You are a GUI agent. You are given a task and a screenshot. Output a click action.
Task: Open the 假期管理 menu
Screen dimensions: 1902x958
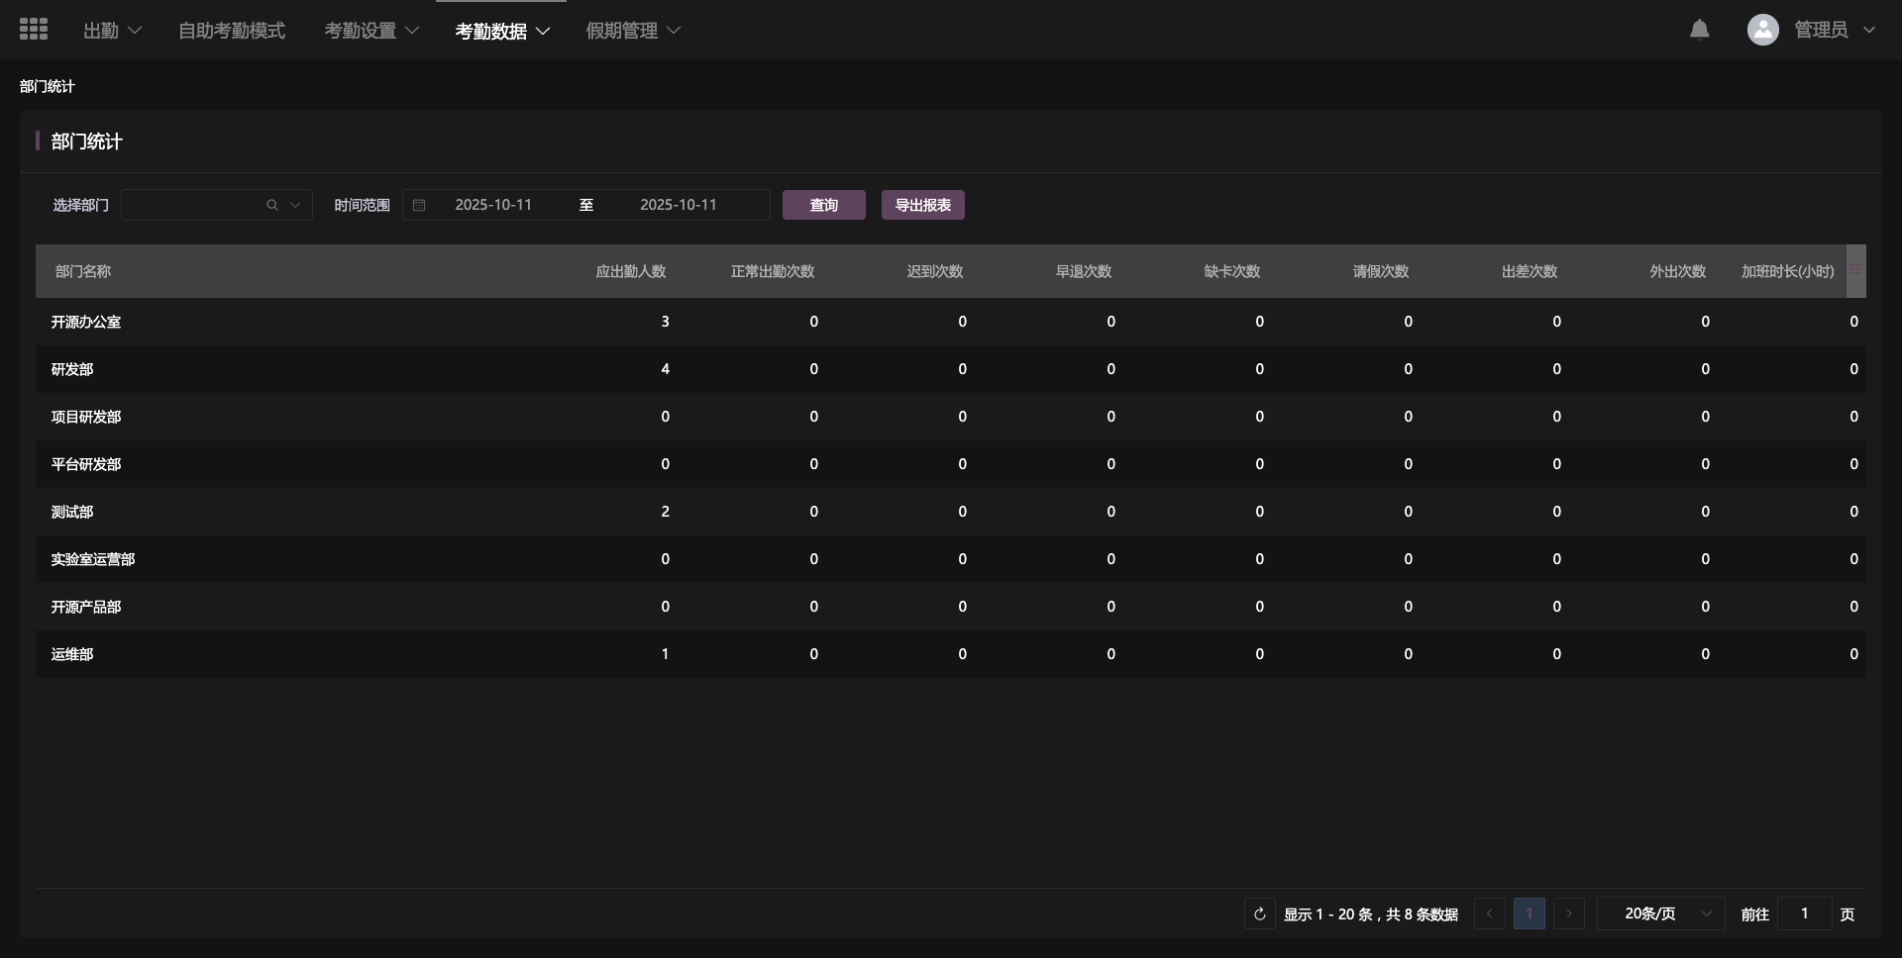[x=633, y=31]
